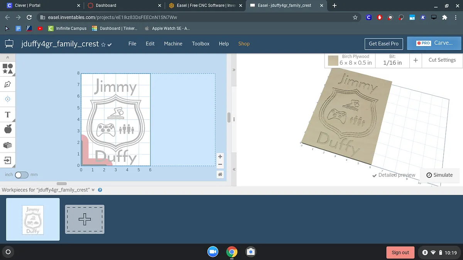Add a new workpiece thumbnail
Screen dimensions: 463x260
(84, 219)
